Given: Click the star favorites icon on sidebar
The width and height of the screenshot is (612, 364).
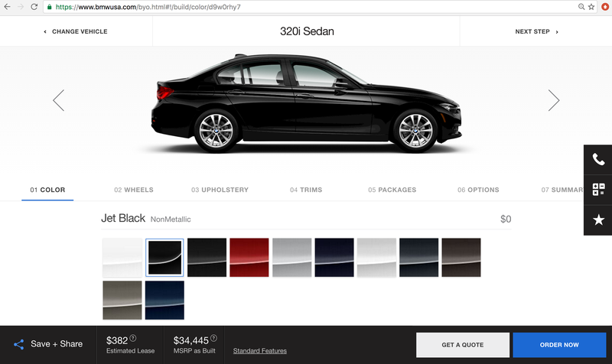Looking at the screenshot, I should (x=598, y=220).
